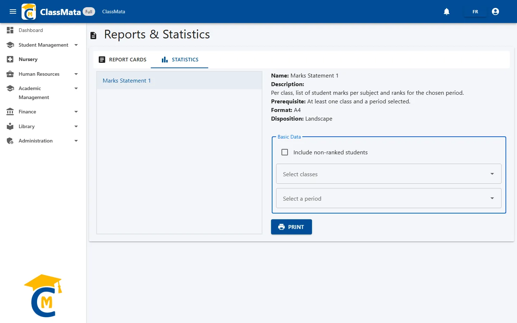Click the ClassMata logo in header
Image resolution: width=517 pixels, height=323 pixels.
29,11
